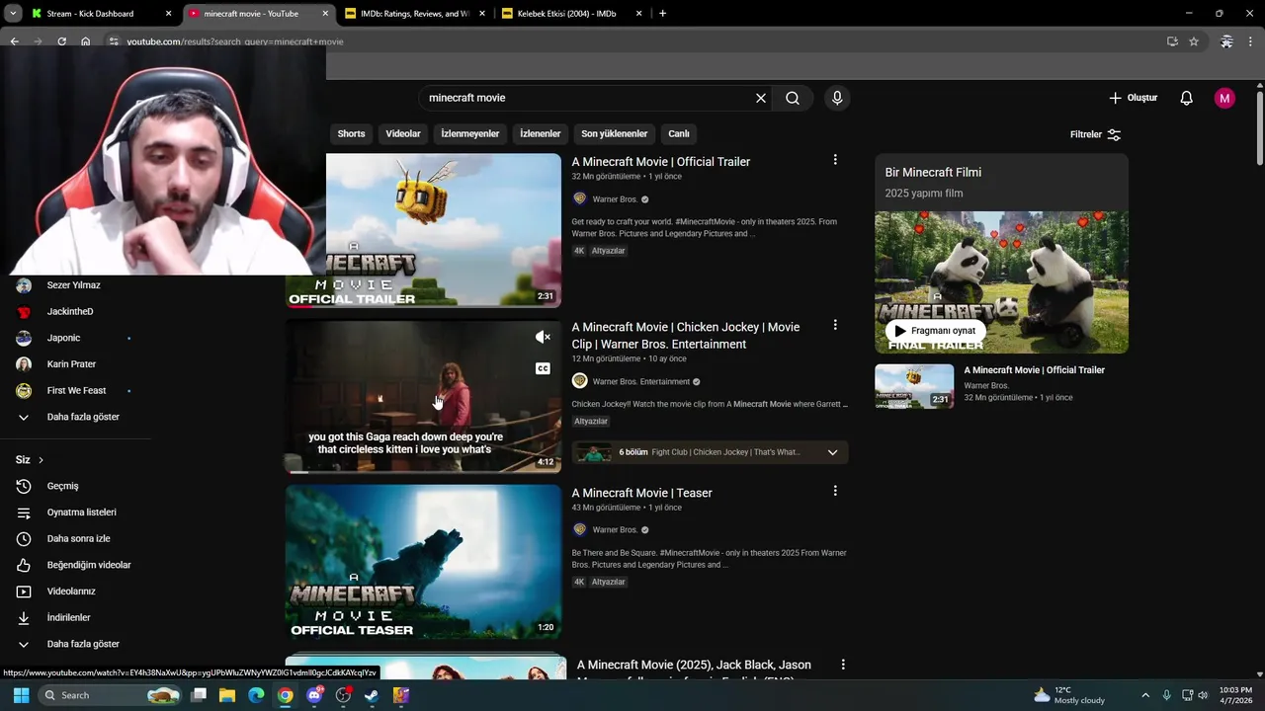The height and width of the screenshot is (711, 1265).
Task: Open Windows Start menu
Action: [x=21, y=695]
